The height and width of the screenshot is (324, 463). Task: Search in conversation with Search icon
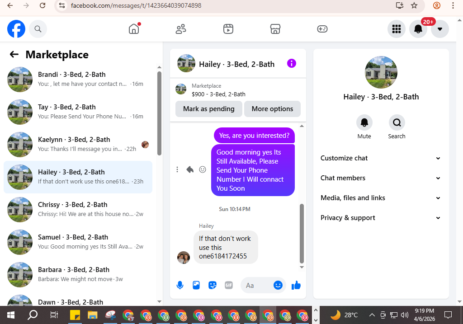coord(397,122)
